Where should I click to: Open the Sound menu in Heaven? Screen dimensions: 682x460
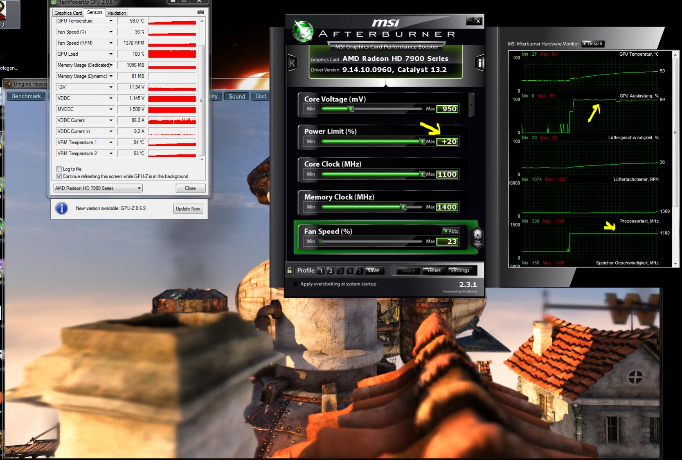pyautogui.click(x=236, y=96)
